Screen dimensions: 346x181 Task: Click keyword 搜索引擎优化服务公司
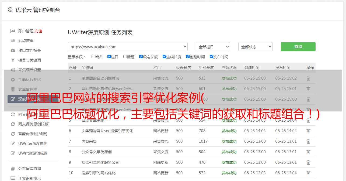(x=100, y=162)
